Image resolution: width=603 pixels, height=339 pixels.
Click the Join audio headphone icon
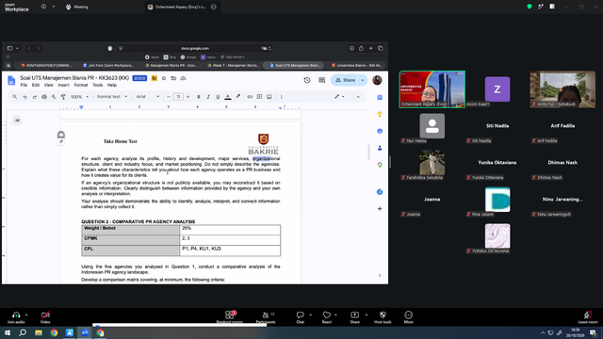click(16, 315)
